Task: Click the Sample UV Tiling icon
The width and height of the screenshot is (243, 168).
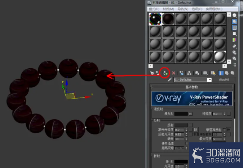Action: pyautogui.click(x=234, y=34)
